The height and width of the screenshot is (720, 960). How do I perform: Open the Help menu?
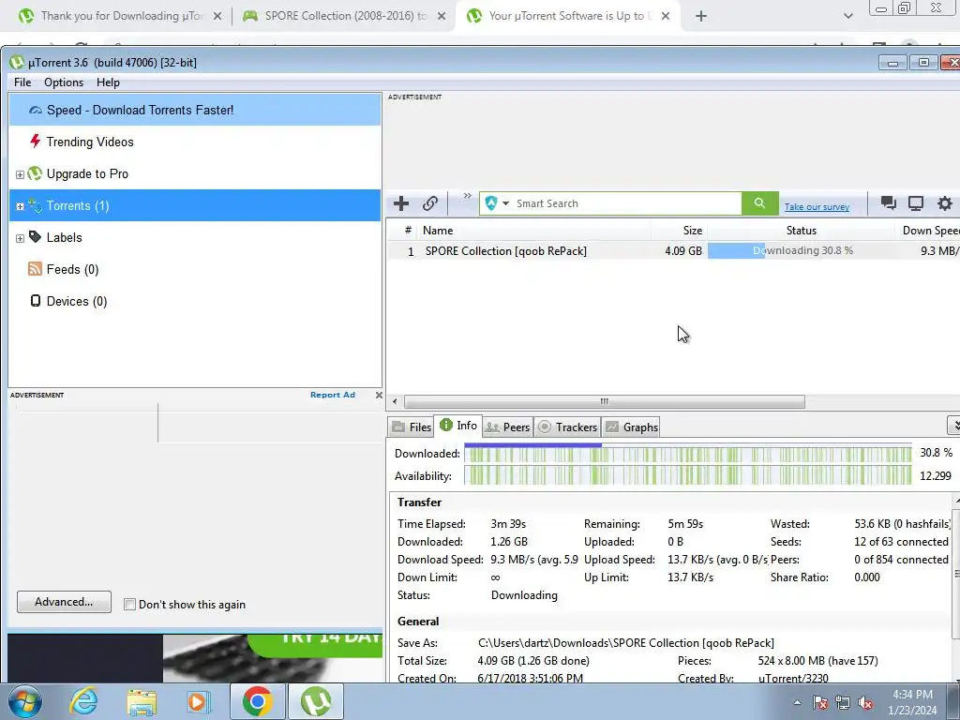109,82
